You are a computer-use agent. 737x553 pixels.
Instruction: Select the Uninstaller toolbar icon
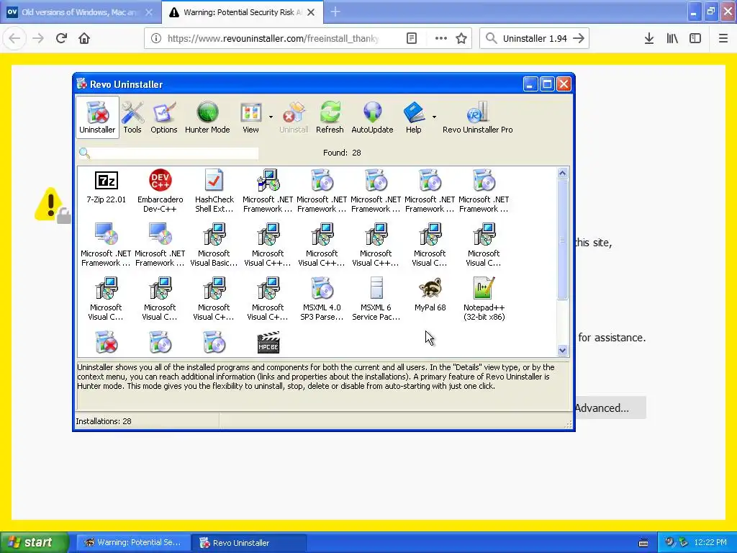[97, 117]
